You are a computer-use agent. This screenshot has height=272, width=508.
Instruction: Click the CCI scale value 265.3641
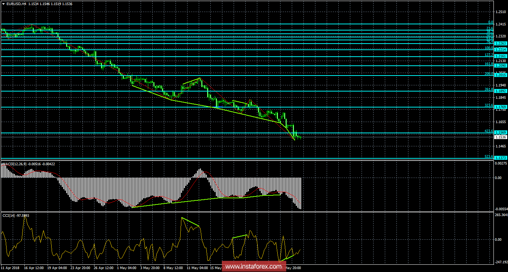(x=501, y=215)
